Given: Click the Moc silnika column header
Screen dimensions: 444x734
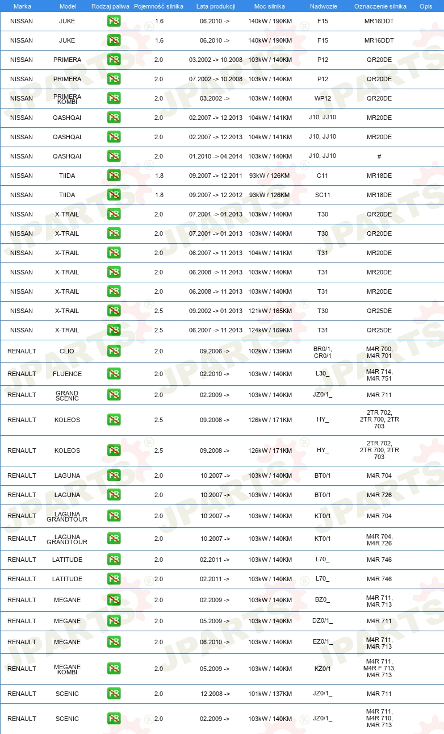Looking at the screenshot, I should (x=270, y=6).
